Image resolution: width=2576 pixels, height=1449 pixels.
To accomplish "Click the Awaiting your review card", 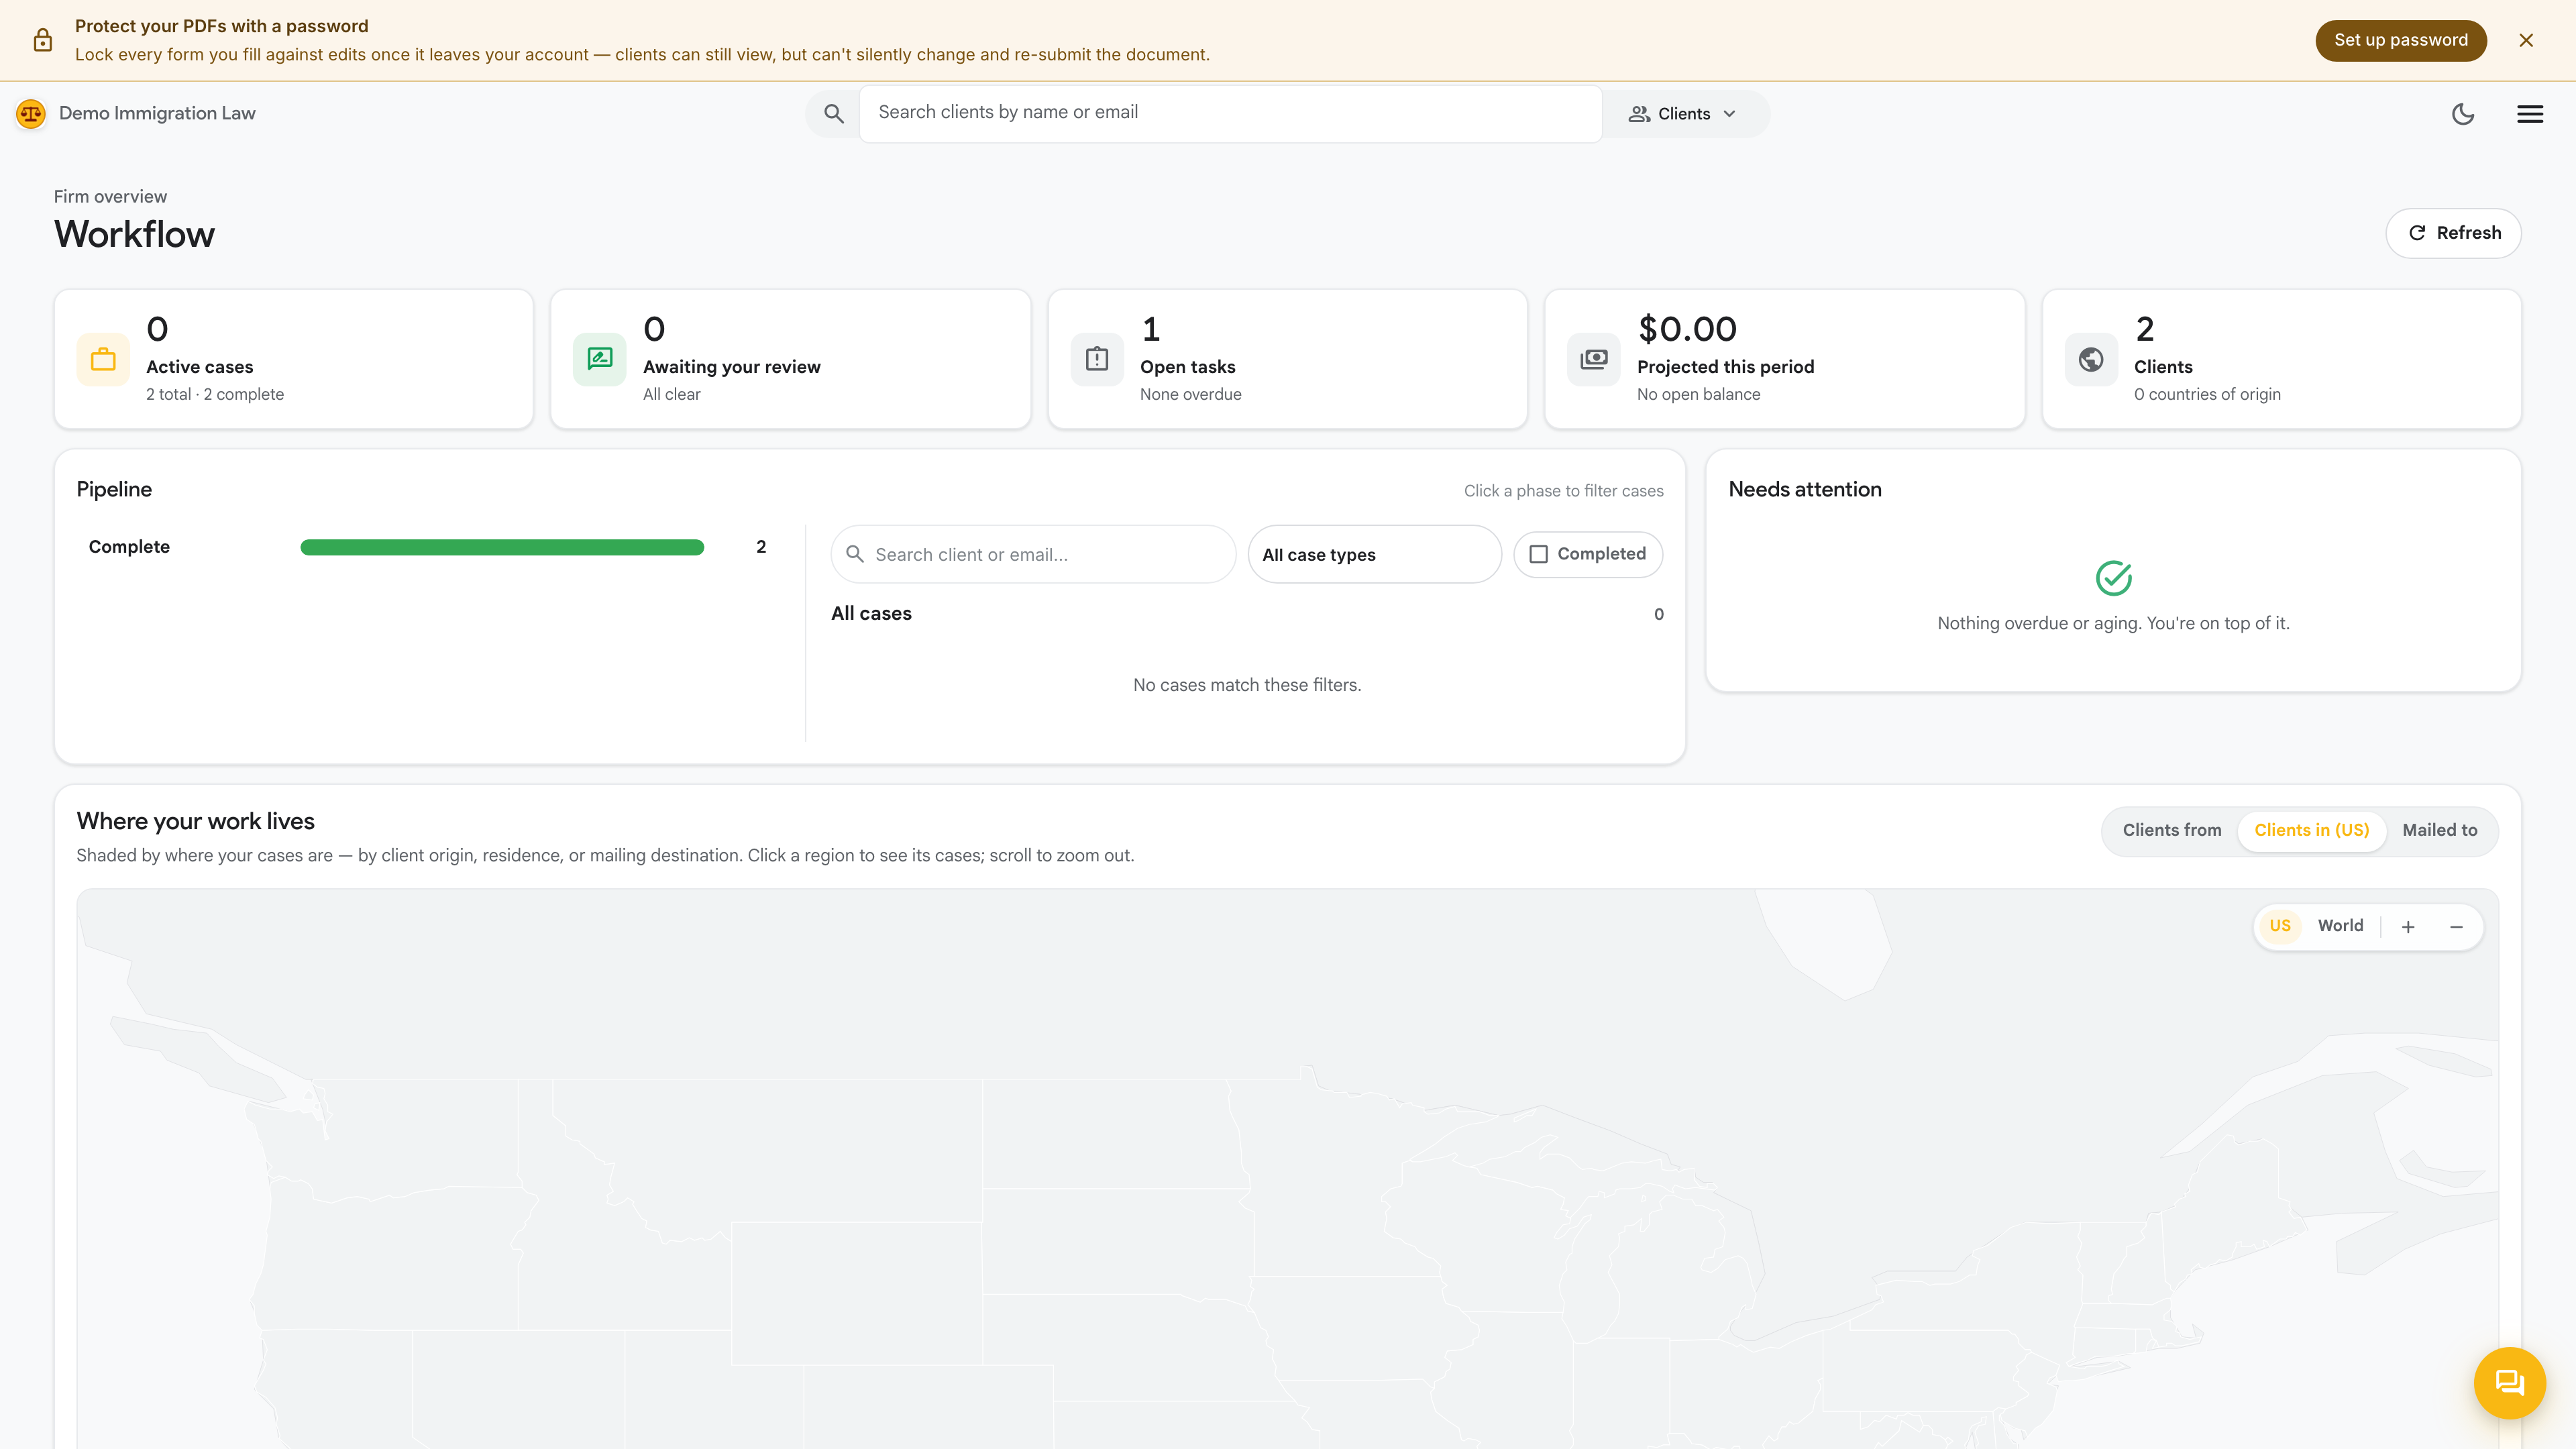I will pos(790,359).
